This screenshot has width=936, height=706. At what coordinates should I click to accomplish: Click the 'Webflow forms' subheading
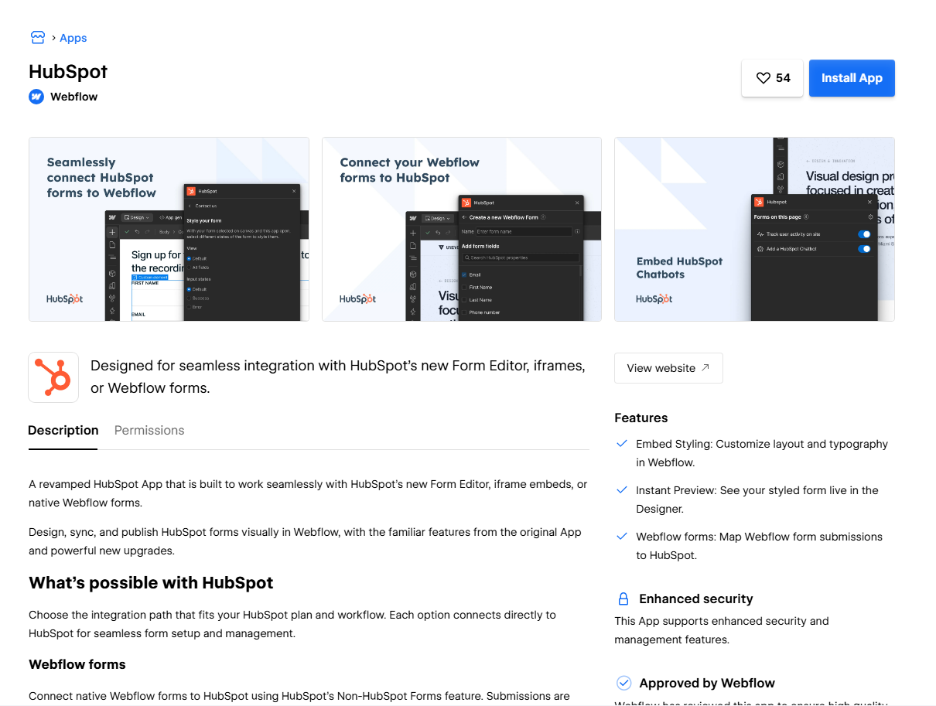click(x=77, y=665)
